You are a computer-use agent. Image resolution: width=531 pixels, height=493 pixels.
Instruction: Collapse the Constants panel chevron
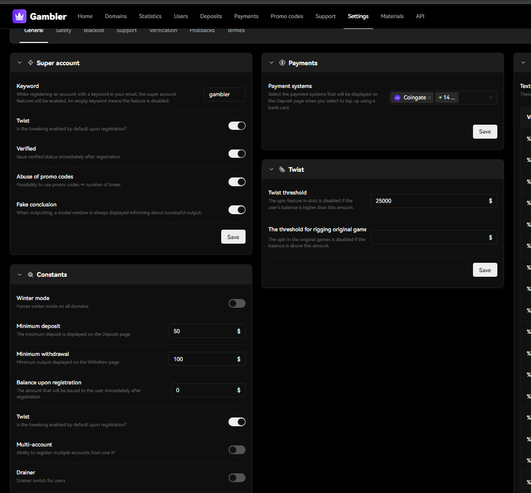[x=20, y=275]
